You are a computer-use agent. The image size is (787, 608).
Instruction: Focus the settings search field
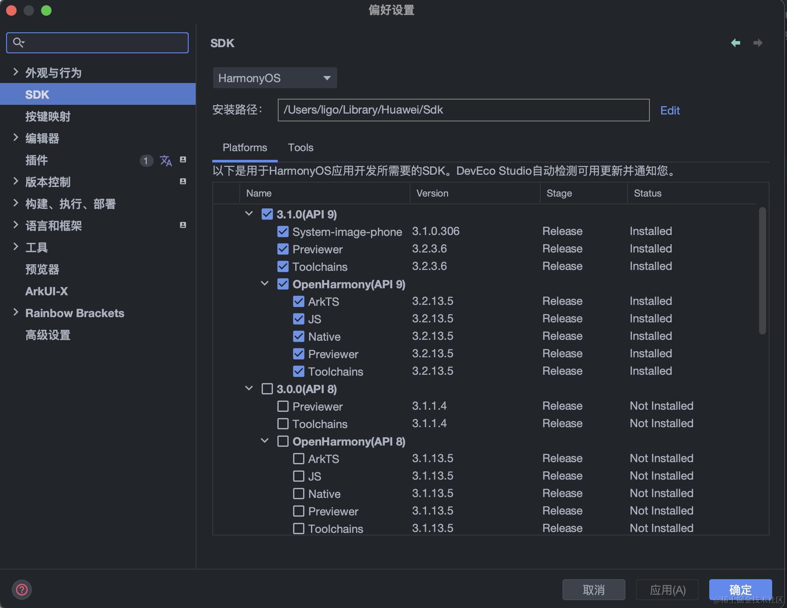coord(97,43)
